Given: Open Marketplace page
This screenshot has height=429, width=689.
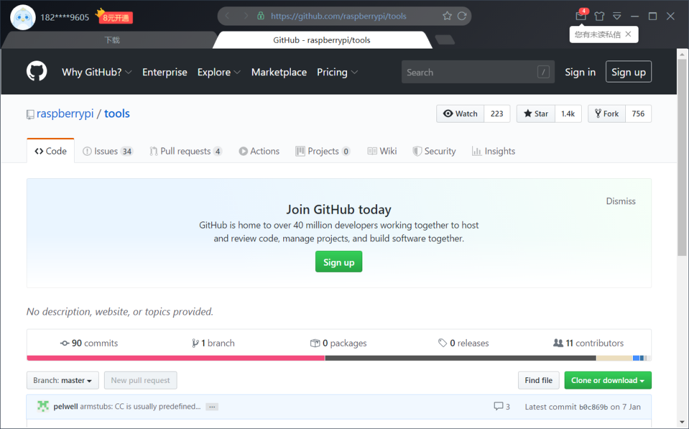Looking at the screenshot, I should pyautogui.click(x=279, y=72).
